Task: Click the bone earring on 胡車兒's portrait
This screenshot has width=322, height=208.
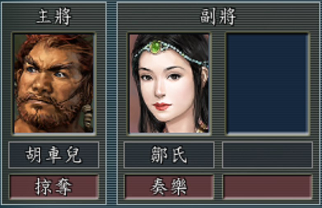Action: coord(87,116)
